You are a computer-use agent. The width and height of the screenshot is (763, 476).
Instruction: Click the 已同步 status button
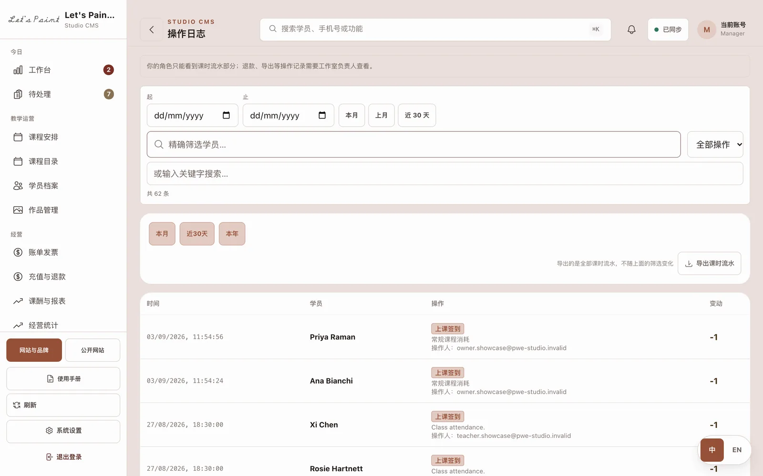[x=668, y=30]
